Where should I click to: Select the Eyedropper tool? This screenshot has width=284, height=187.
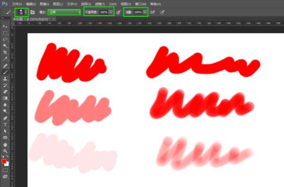[5, 59]
